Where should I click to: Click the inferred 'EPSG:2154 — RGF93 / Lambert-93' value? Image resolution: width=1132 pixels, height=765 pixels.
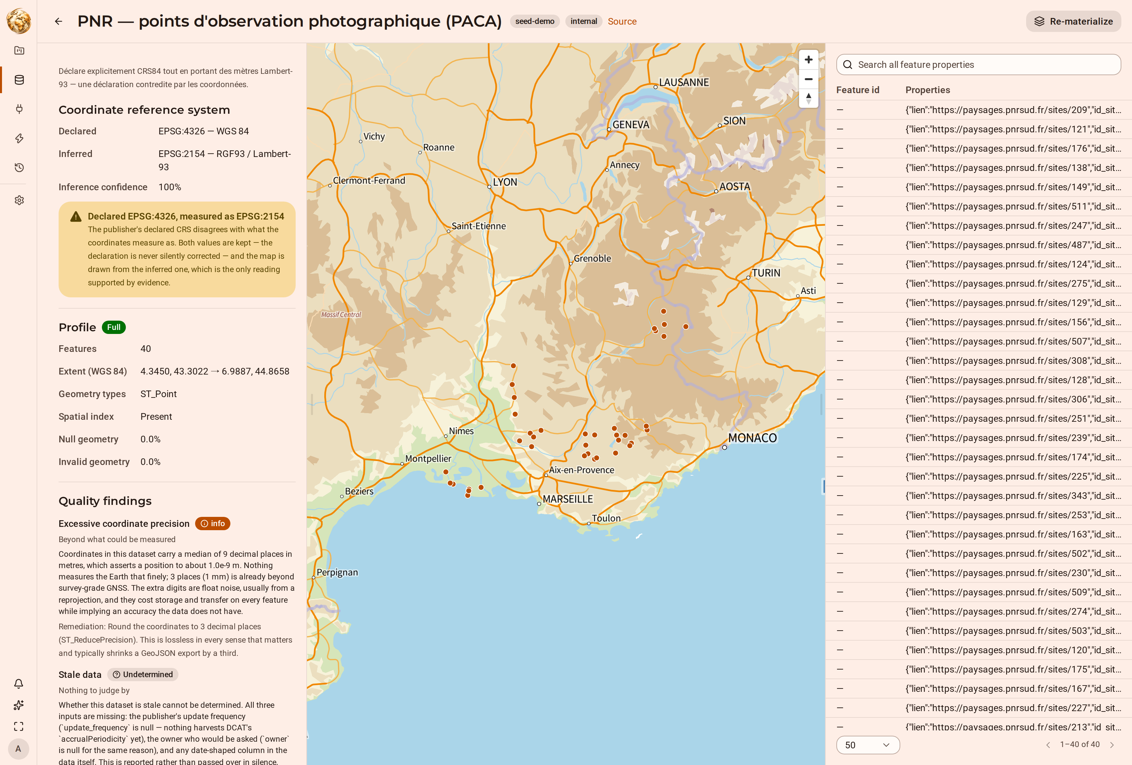(224, 161)
